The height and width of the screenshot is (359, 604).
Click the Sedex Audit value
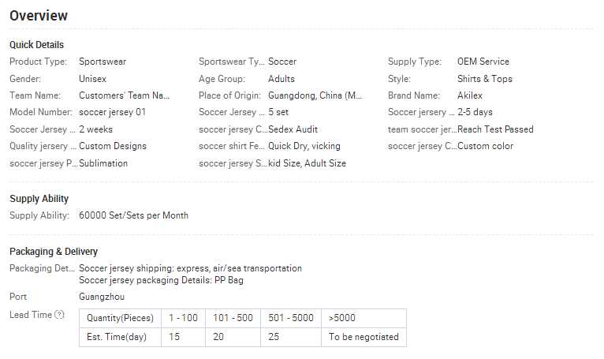click(x=293, y=129)
